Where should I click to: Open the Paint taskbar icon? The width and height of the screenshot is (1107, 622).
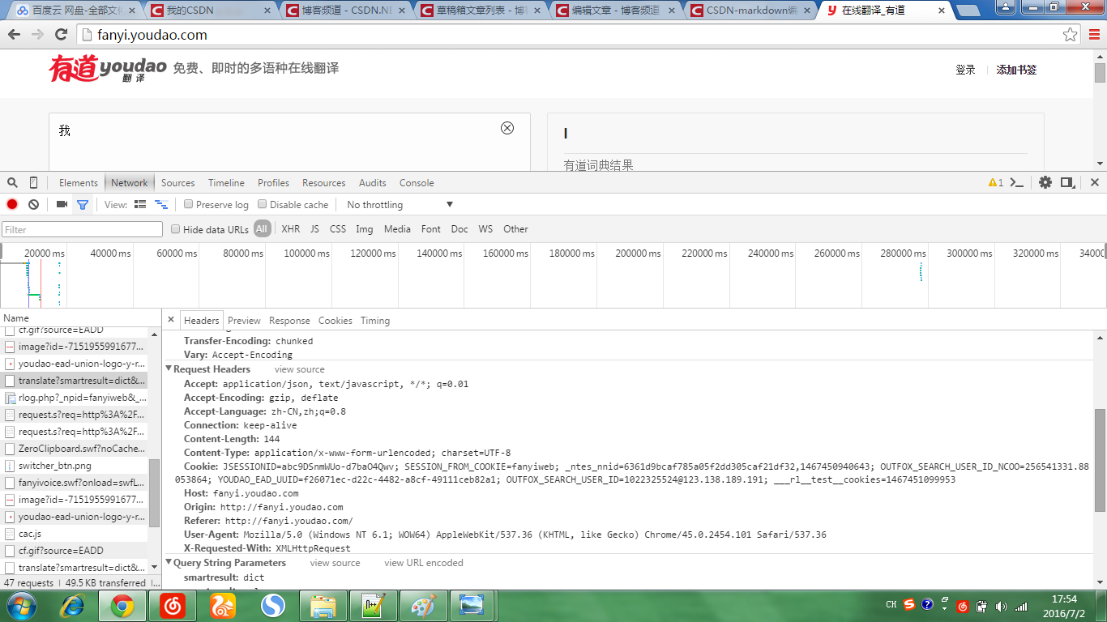423,605
